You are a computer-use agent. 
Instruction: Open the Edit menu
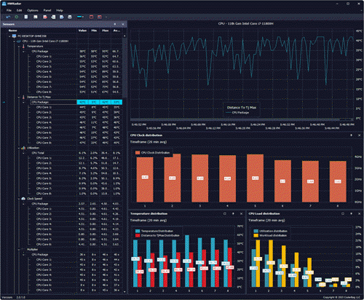[19, 10]
